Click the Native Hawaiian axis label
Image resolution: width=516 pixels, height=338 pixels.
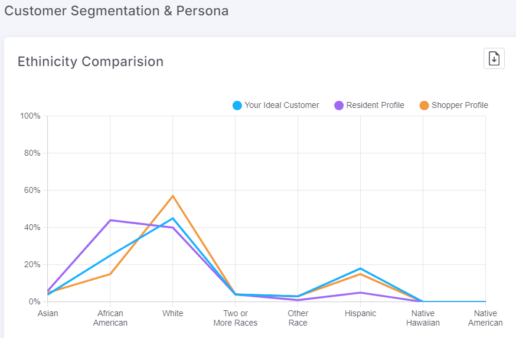(x=423, y=318)
